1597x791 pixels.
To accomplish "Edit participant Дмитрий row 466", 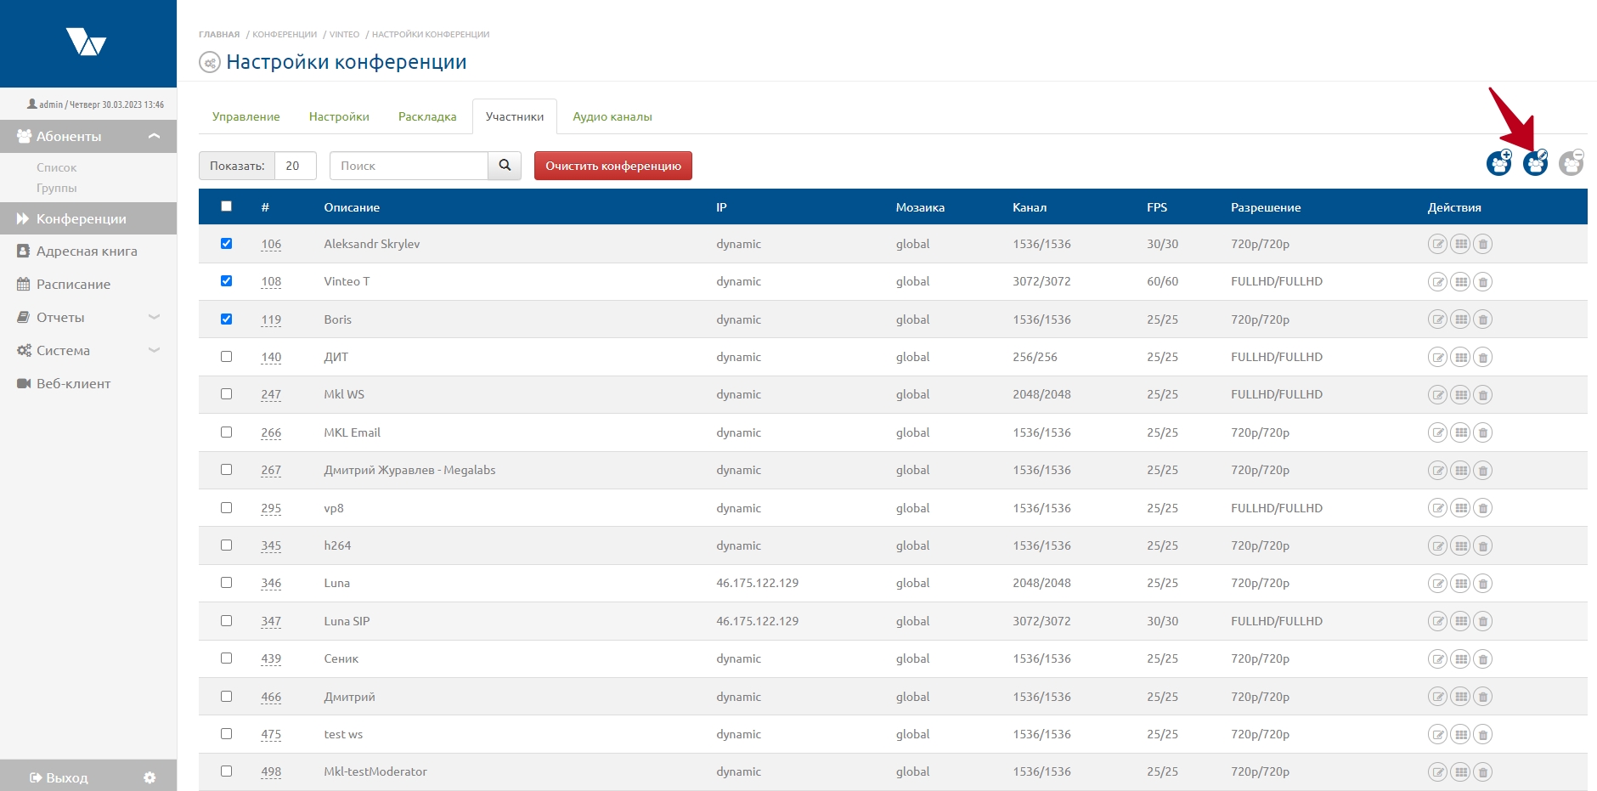I will coord(1437,697).
